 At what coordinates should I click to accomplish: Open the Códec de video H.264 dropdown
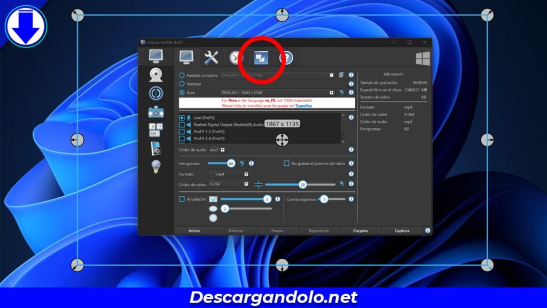[x=246, y=184]
